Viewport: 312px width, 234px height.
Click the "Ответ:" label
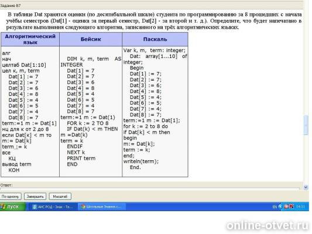(6, 185)
